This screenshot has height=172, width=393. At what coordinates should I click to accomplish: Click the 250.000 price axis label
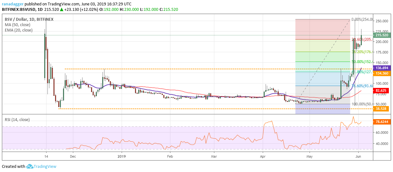coord(382,21)
